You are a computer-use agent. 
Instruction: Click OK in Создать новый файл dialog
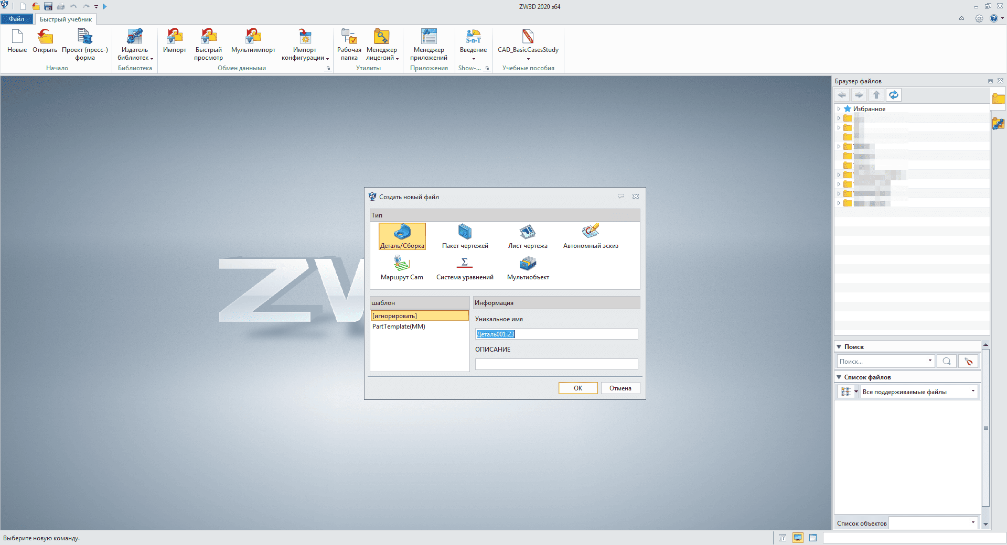[x=578, y=388]
